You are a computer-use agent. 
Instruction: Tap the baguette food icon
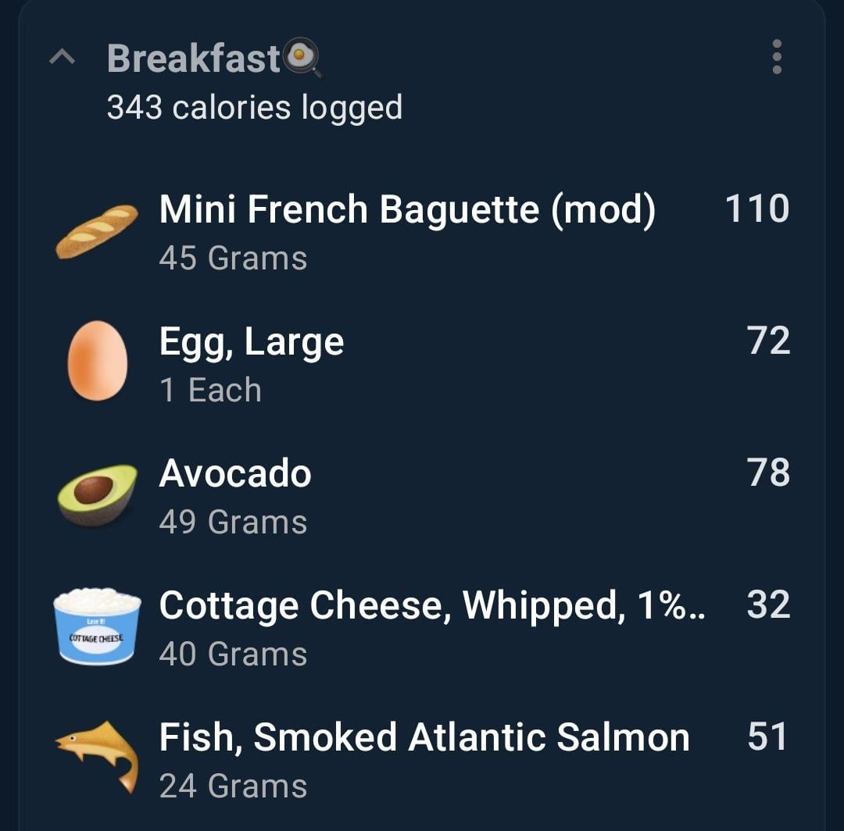[x=97, y=231]
